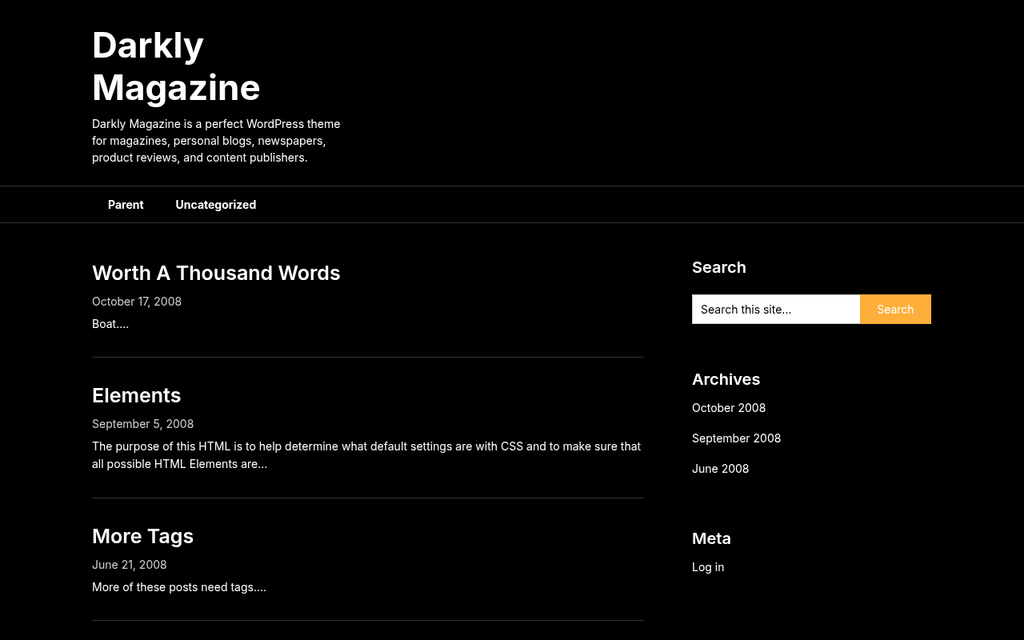View the September 2008 archive
Viewport: 1024px width, 640px height.
coord(737,438)
